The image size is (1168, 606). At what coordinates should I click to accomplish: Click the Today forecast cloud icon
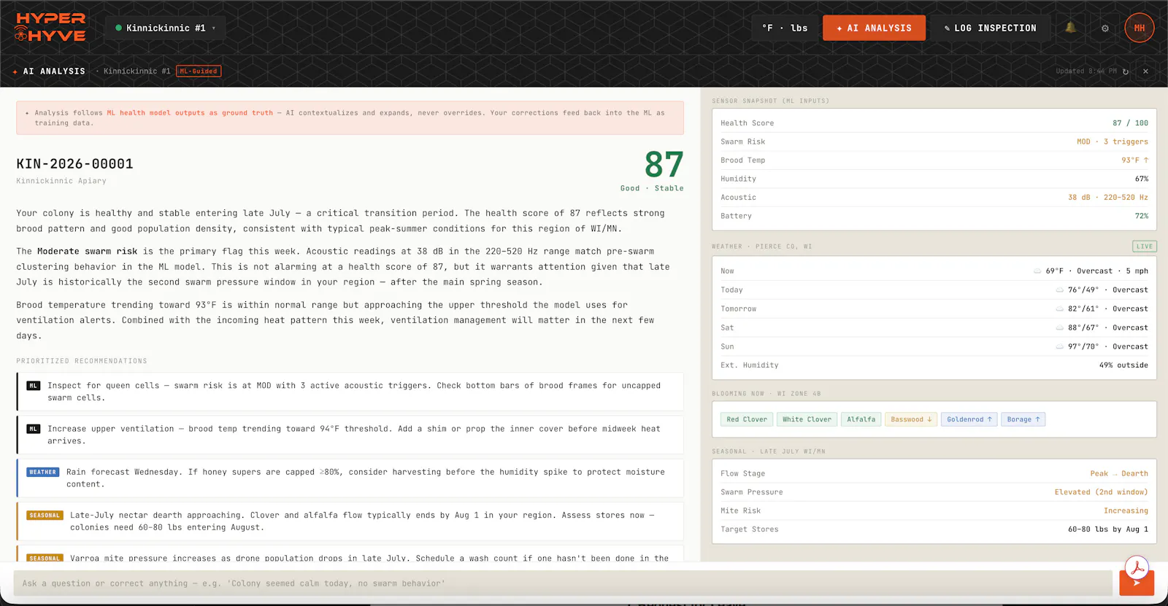pyautogui.click(x=1060, y=290)
